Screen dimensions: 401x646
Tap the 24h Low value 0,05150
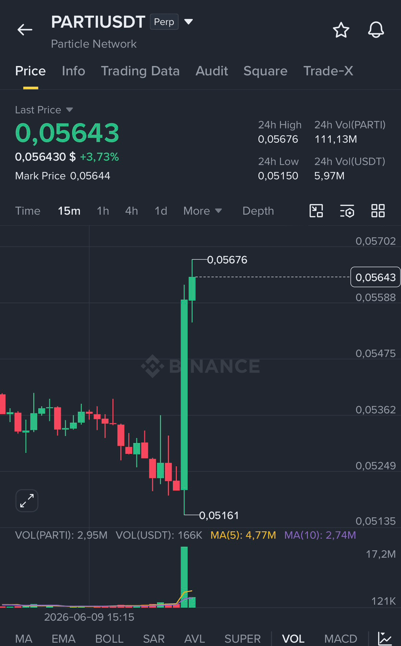(278, 176)
